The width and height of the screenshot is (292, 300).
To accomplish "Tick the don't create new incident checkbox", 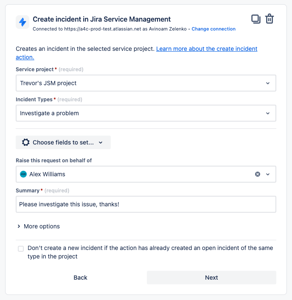I will click(x=21, y=249).
